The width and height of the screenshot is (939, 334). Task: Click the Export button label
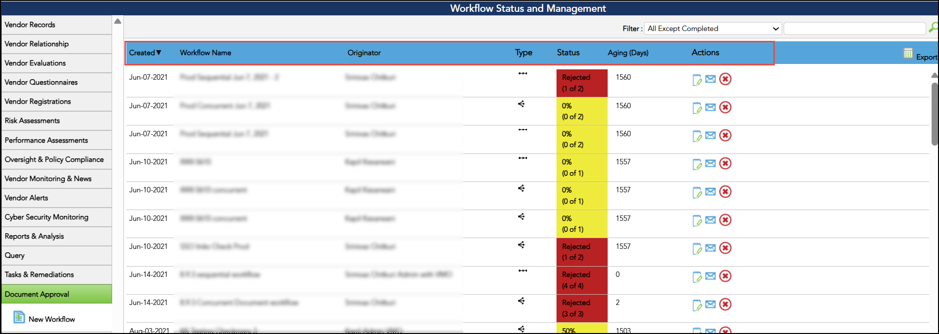pos(926,57)
